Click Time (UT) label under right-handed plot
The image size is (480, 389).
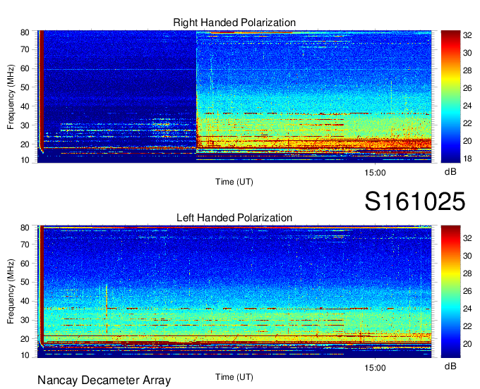pos(234,182)
